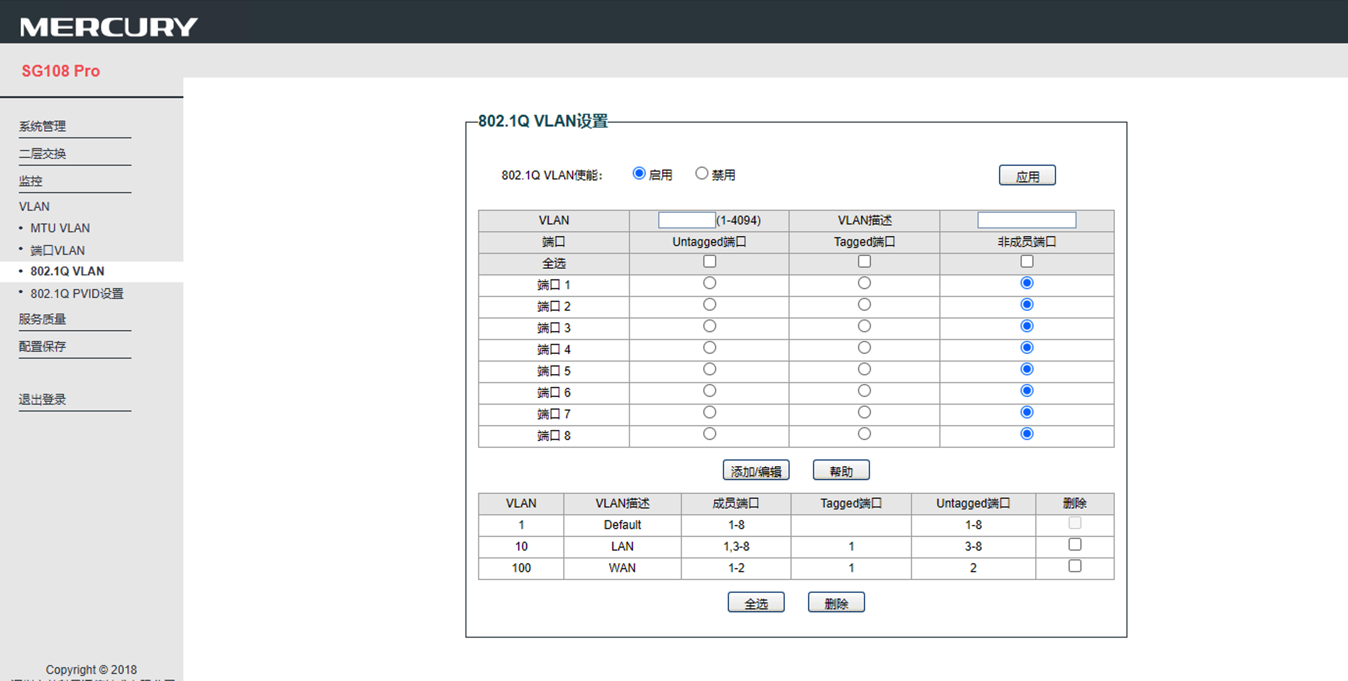Go to MTU VLAN page
Viewport: 1348px width, 681px height.
point(60,228)
